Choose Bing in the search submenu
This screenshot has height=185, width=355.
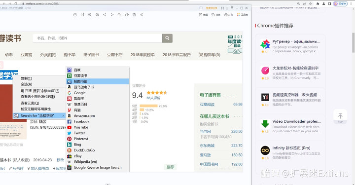click(98, 145)
